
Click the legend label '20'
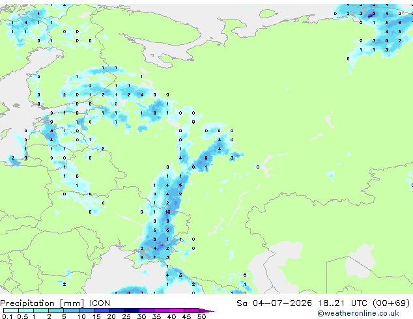click(x=111, y=316)
